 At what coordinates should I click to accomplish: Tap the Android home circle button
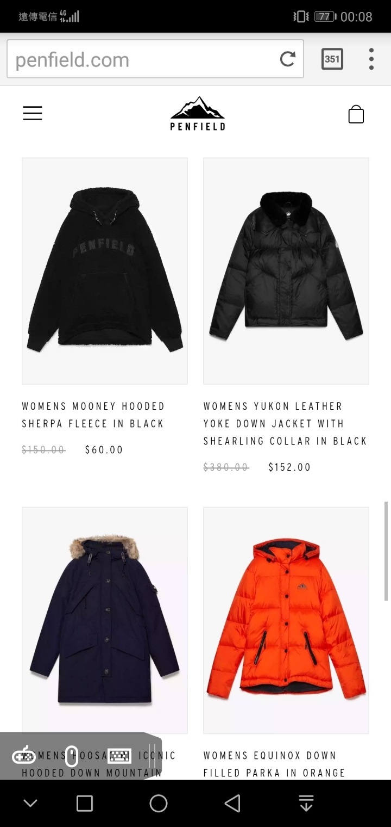tap(159, 803)
